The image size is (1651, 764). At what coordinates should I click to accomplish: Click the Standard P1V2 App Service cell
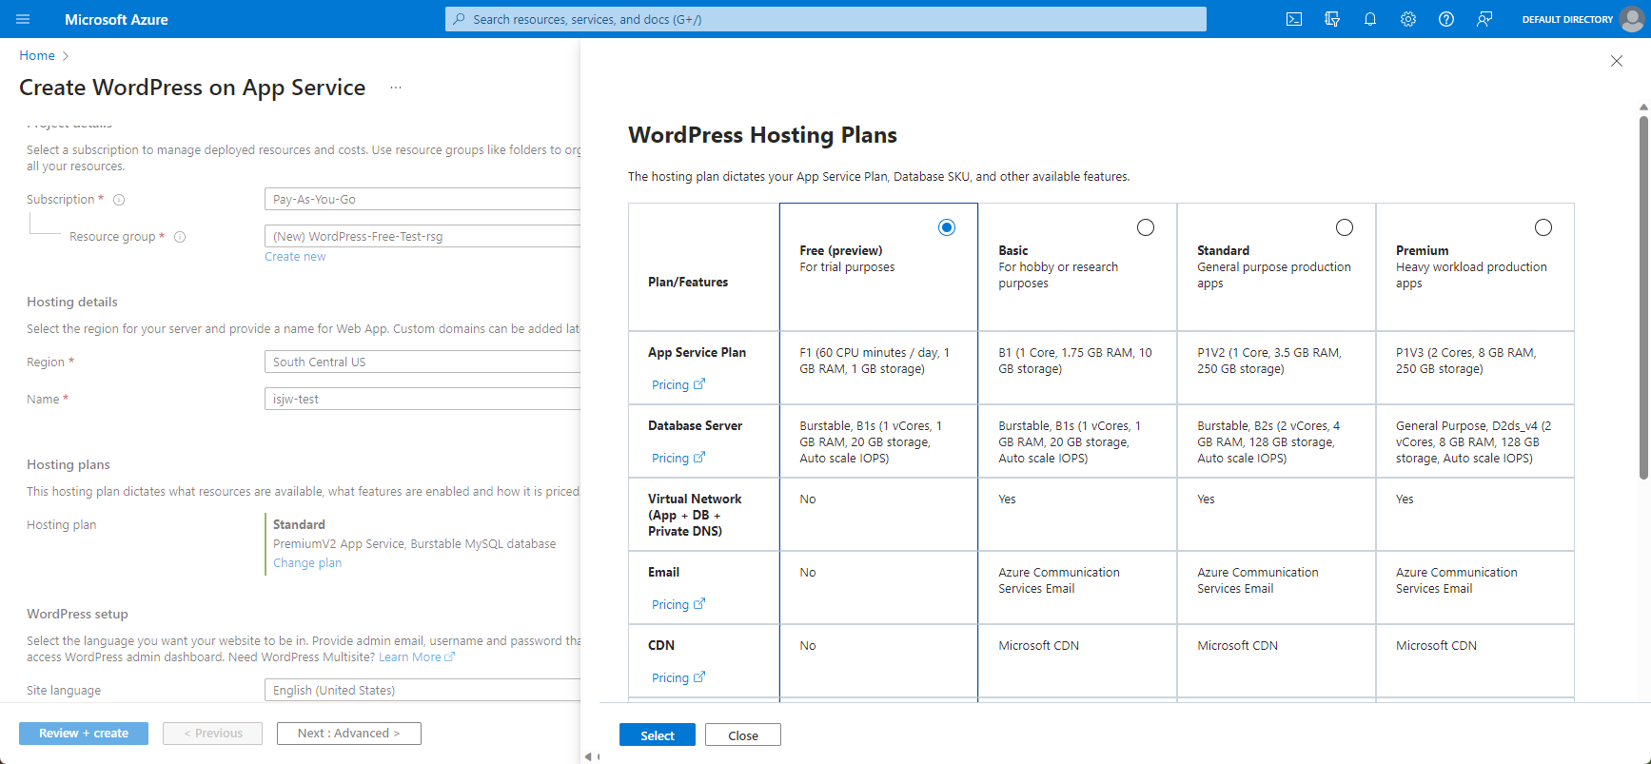click(1276, 368)
